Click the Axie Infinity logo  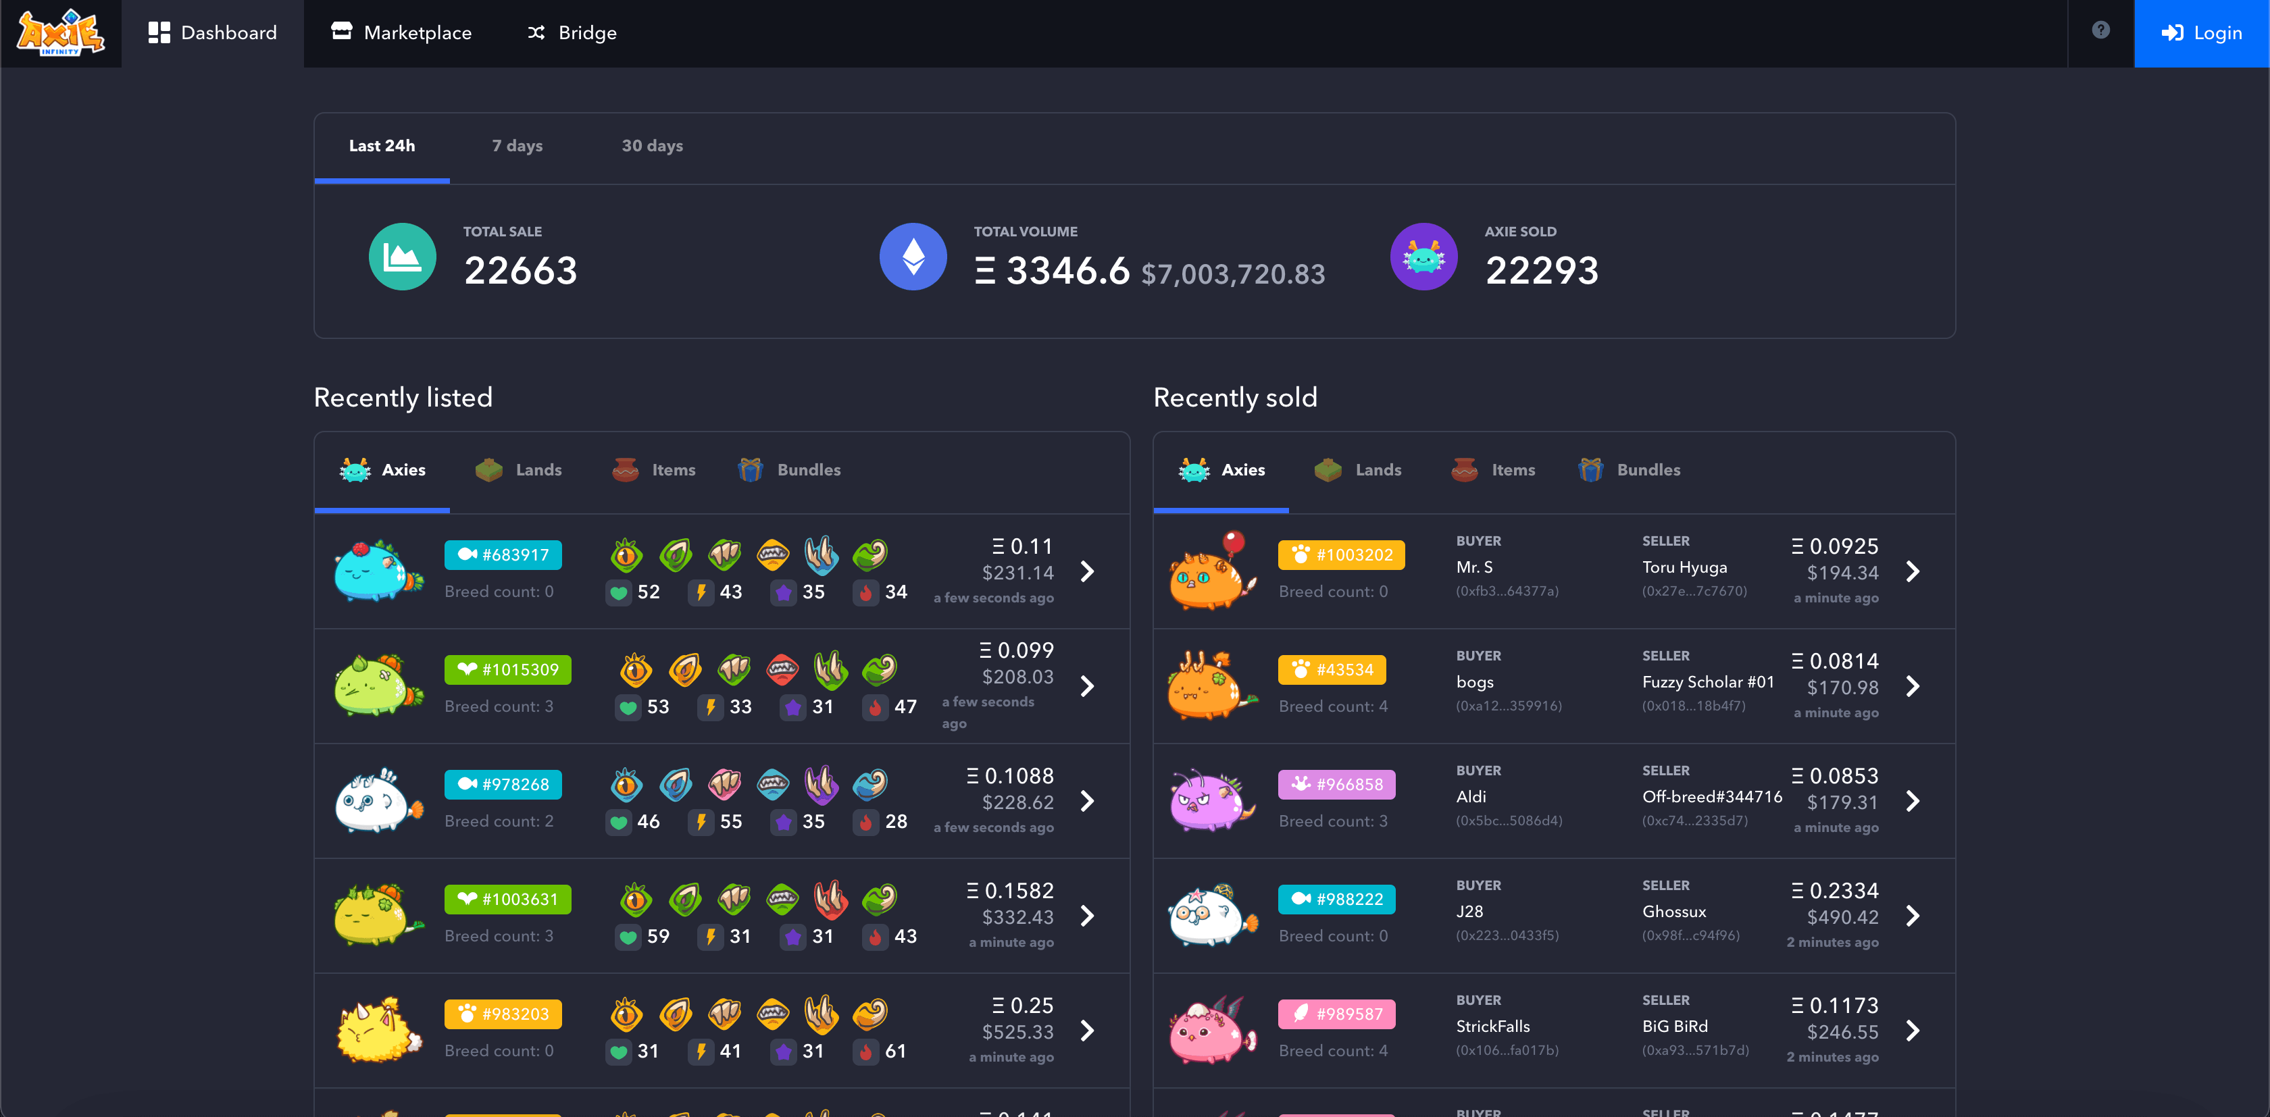point(61,32)
